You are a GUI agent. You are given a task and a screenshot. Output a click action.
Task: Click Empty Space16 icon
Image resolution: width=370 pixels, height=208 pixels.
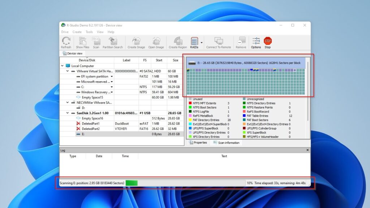click(x=78, y=118)
